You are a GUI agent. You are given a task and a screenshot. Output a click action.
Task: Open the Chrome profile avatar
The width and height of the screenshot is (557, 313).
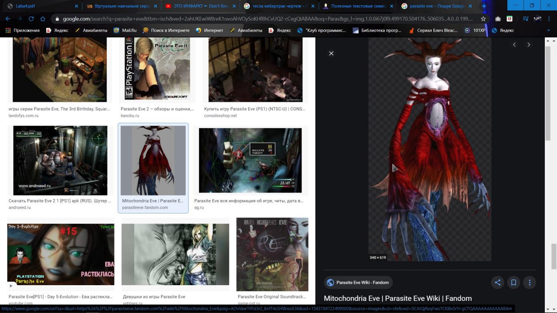(538, 19)
